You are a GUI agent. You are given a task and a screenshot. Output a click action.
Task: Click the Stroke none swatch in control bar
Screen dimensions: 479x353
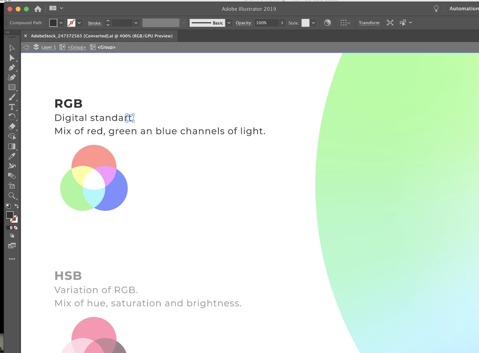71,23
